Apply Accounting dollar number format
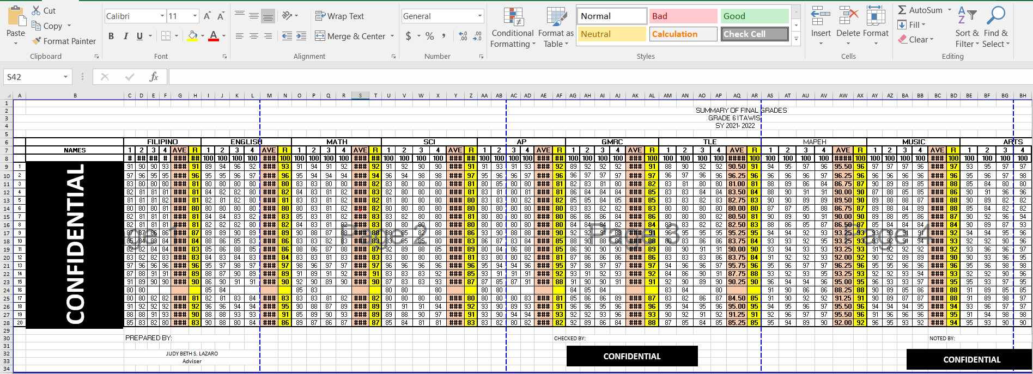The height and width of the screenshot is (374, 1033). click(x=409, y=36)
